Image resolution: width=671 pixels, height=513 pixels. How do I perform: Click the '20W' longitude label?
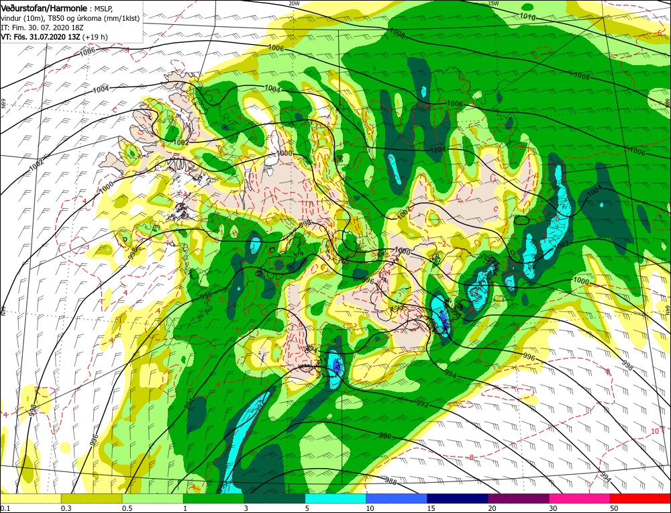click(x=294, y=3)
